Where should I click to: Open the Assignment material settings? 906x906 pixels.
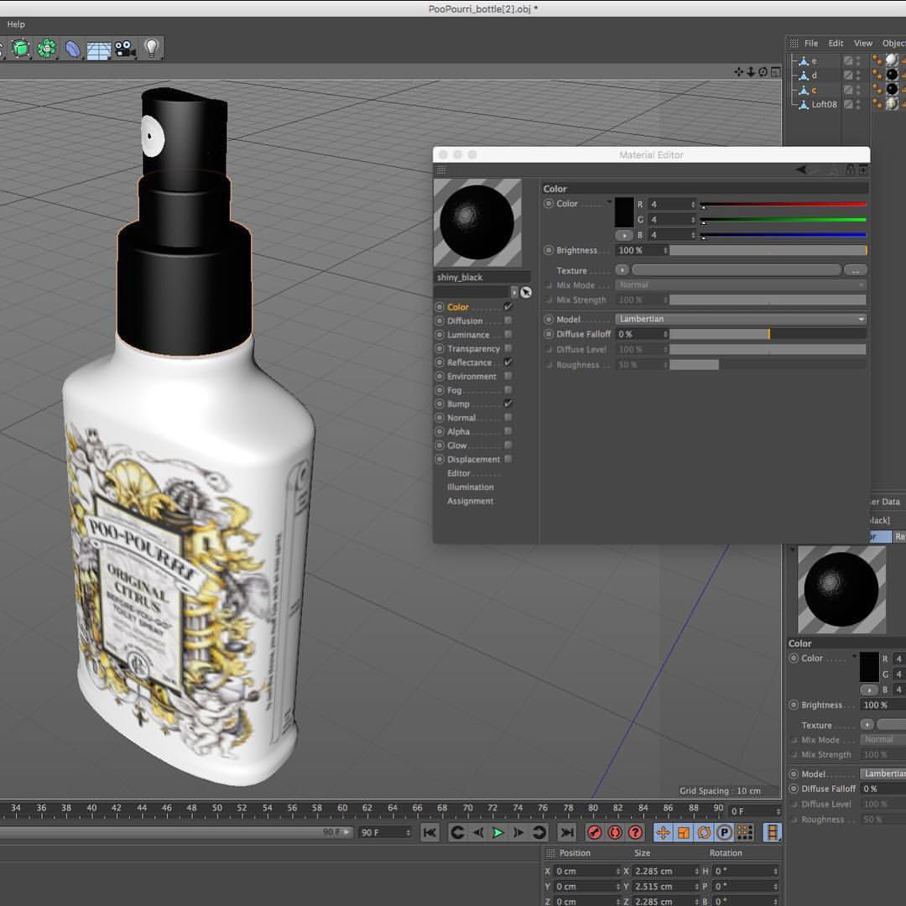[x=470, y=501]
